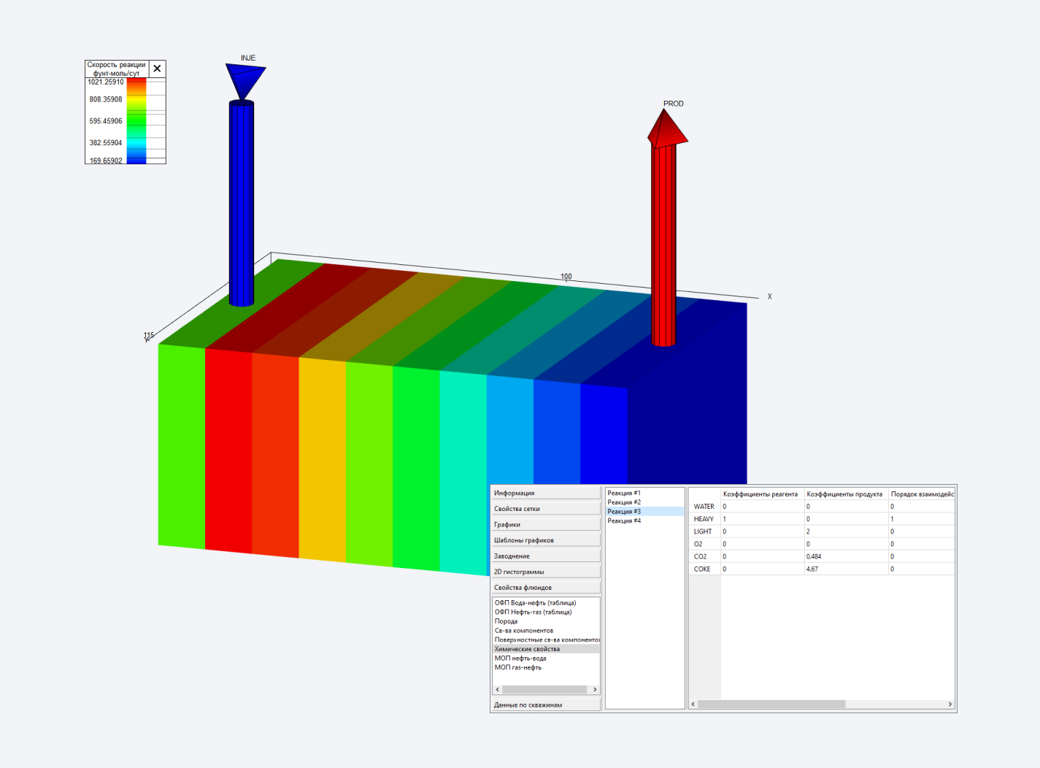The height and width of the screenshot is (768, 1040).
Task: Click HEAVY reagent coefficient cell
Action: coord(762,519)
